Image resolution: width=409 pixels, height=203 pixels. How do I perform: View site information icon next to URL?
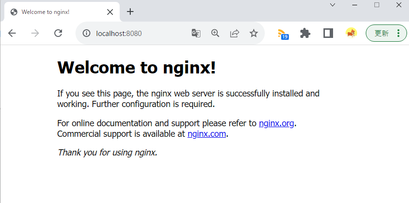[87, 34]
